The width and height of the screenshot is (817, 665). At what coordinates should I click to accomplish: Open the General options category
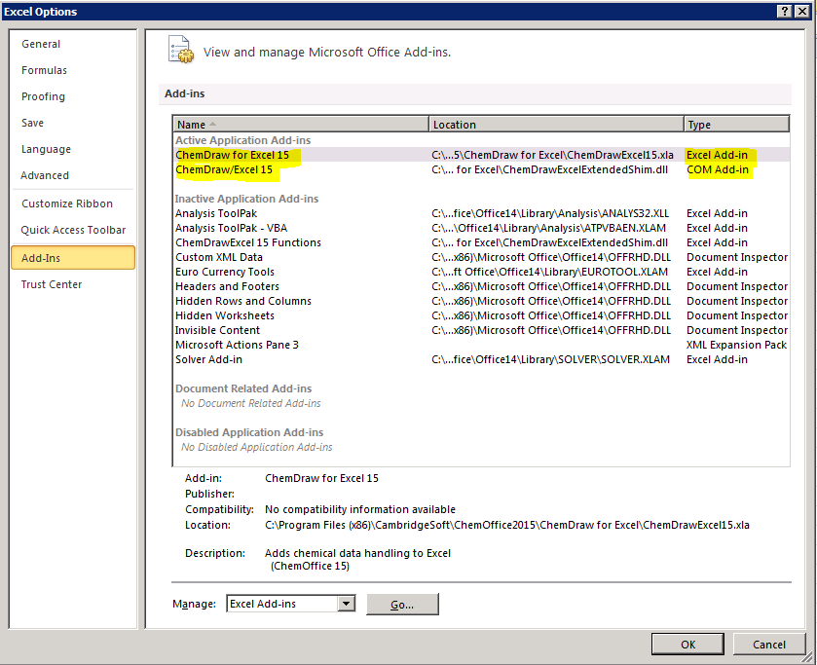[x=41, y=44]
